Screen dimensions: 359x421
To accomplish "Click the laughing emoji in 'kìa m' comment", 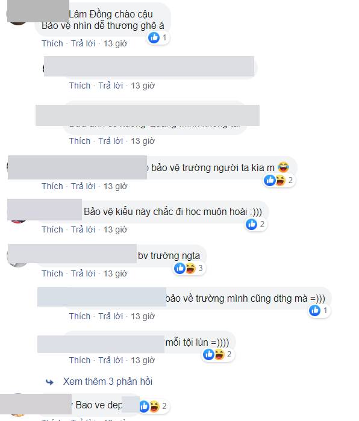I will [x=283, y=167].
